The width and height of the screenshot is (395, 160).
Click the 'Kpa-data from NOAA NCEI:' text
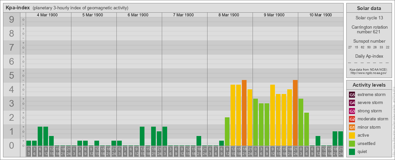(x=369, y=70)
